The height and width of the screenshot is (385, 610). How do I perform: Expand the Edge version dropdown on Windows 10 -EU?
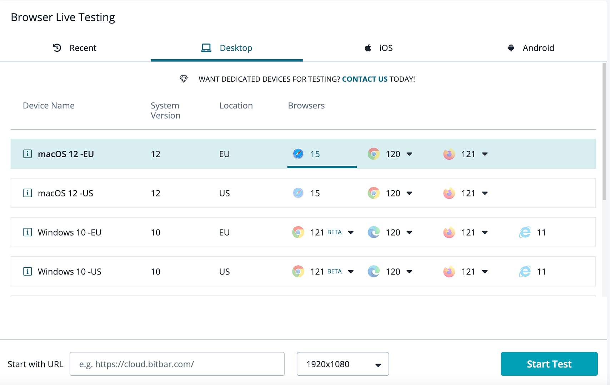[409, 232]
